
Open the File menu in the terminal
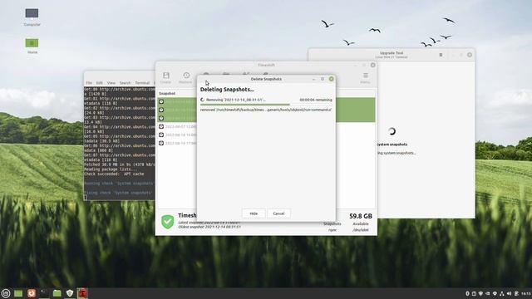pyautogui.click(x=89, y=83)
